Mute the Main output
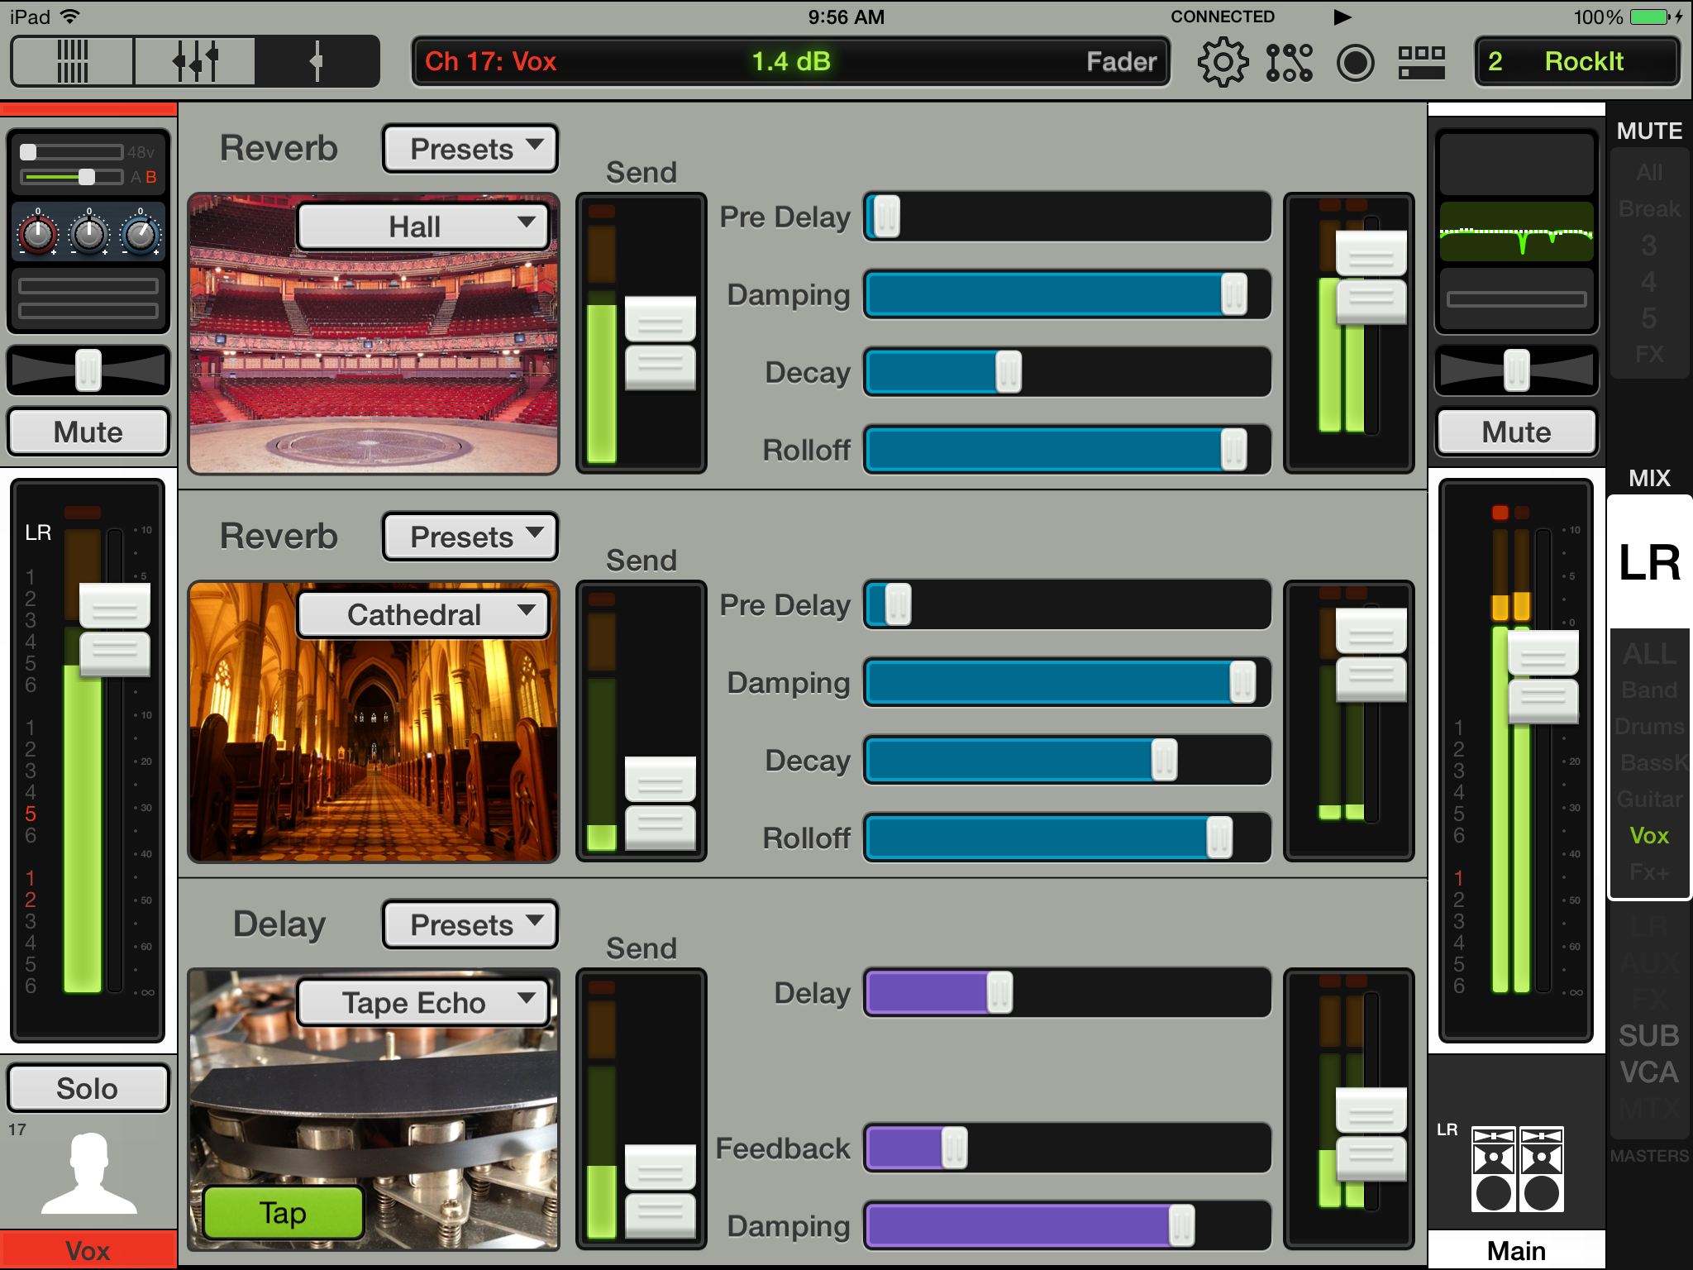Image resolution: width=1693 pixels, height=1270 pixels. 1516,432
